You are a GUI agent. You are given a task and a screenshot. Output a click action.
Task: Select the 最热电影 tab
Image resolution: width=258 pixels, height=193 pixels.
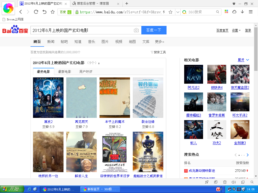pyautogui.click(x=43, y=72)
